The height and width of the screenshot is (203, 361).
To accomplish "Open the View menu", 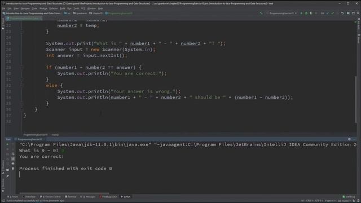I will tap(16, 8).
